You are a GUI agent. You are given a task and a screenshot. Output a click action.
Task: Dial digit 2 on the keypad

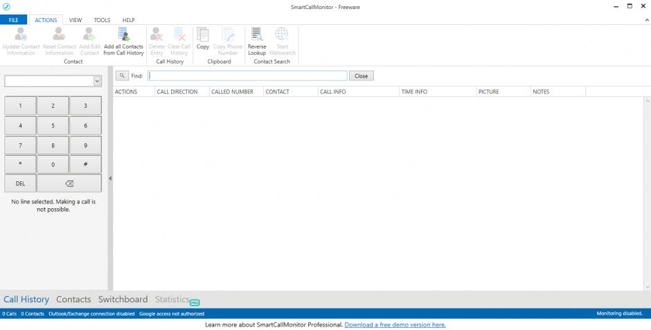click(x=53, y=106)
